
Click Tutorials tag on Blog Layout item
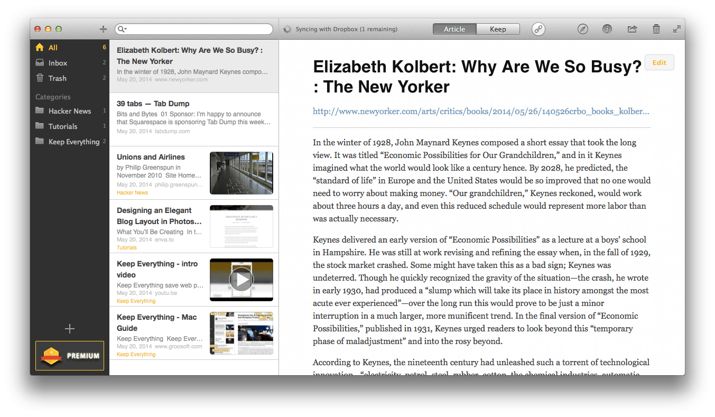[x=127, y=247]
